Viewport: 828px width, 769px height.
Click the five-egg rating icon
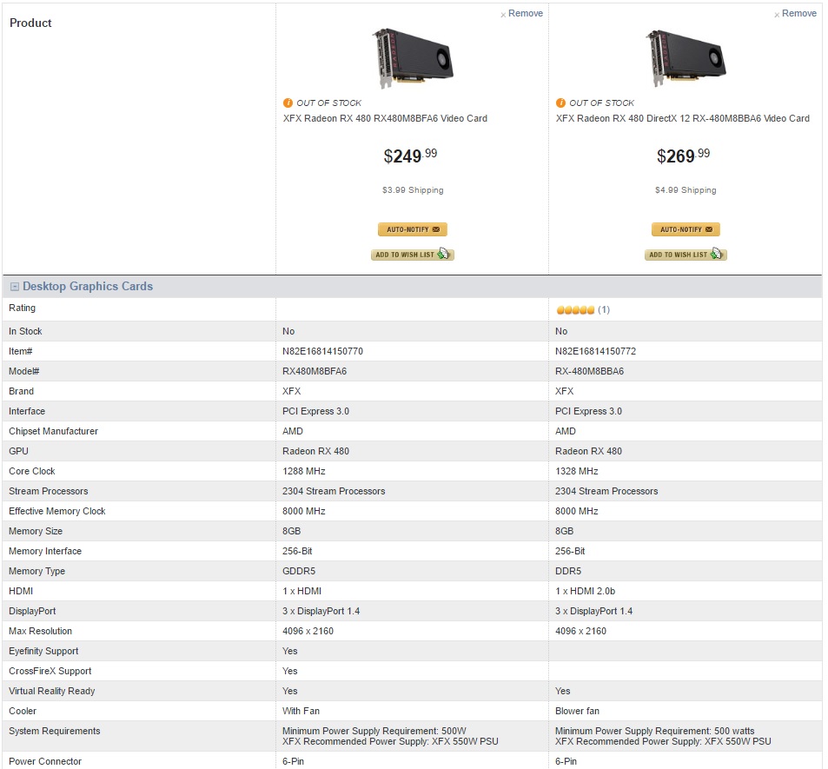(575, 310)
